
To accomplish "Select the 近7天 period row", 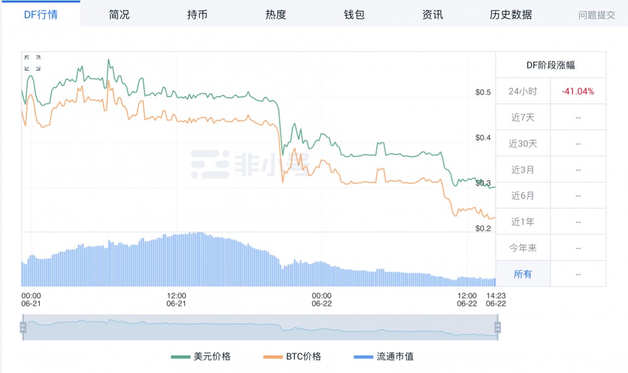I will [550, 117].
